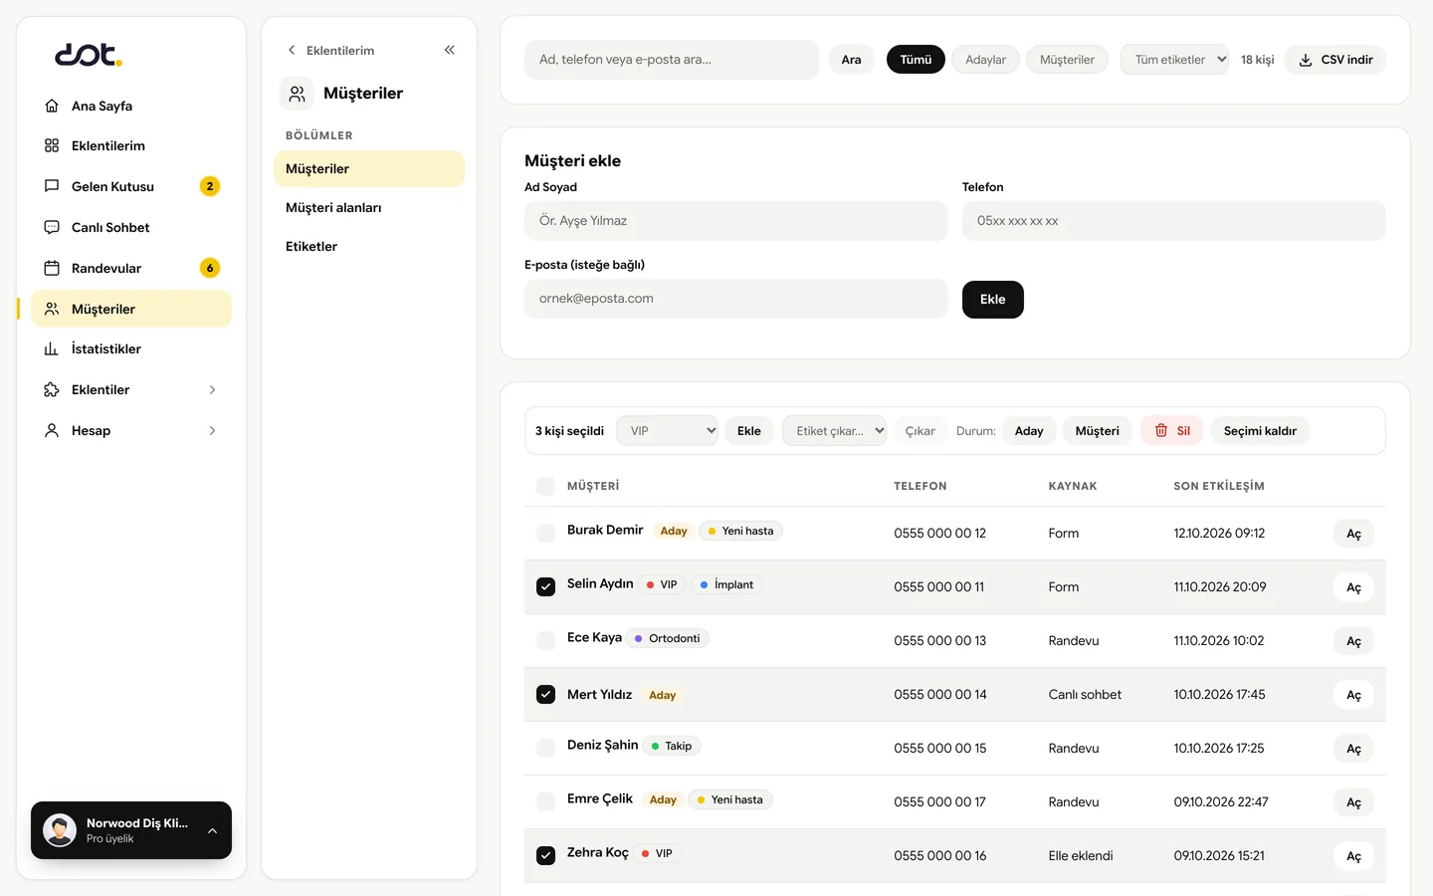Check Deniz Şahin row checkbox
Image resolution: width=1433 pixels, height=896 pixels.
click(x=545, y=748)
